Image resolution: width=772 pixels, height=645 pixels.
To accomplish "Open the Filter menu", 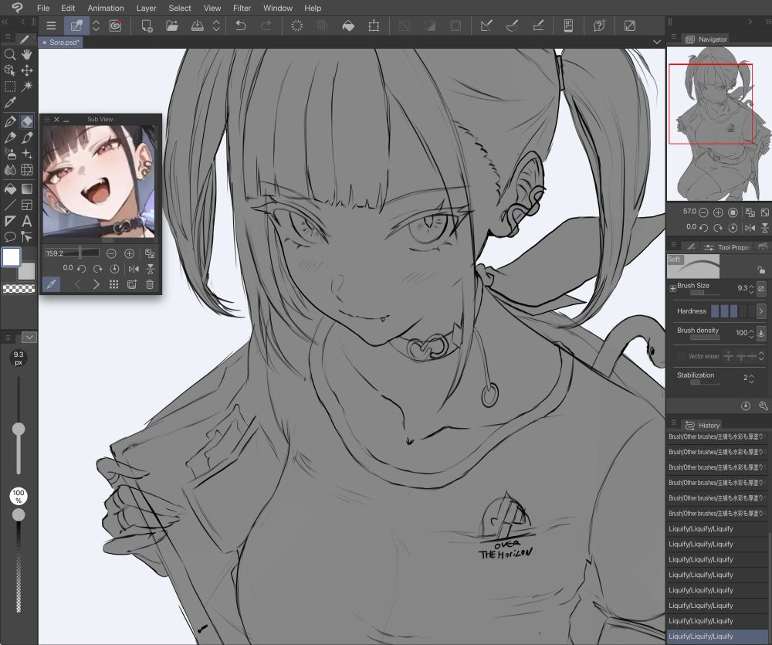I will pos(242,8).
